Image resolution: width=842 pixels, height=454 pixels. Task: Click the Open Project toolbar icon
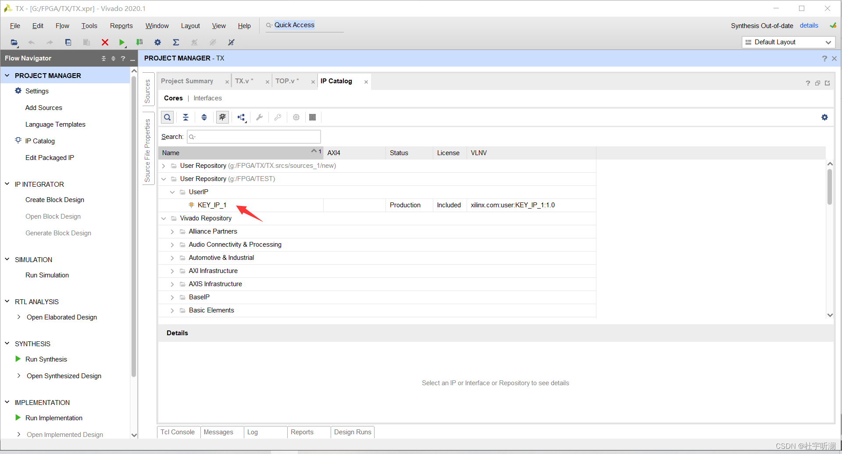14,43
